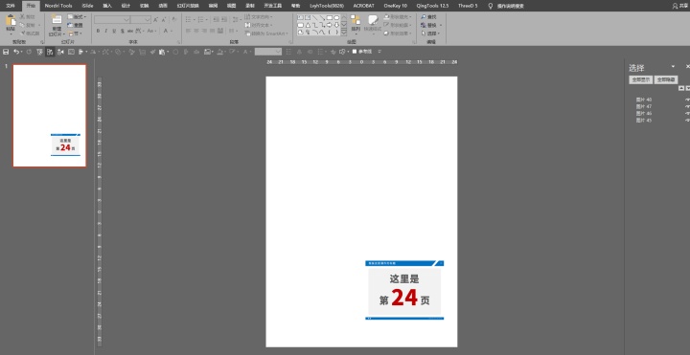Apply Underline with the U icon

click(x=114, y=32)
